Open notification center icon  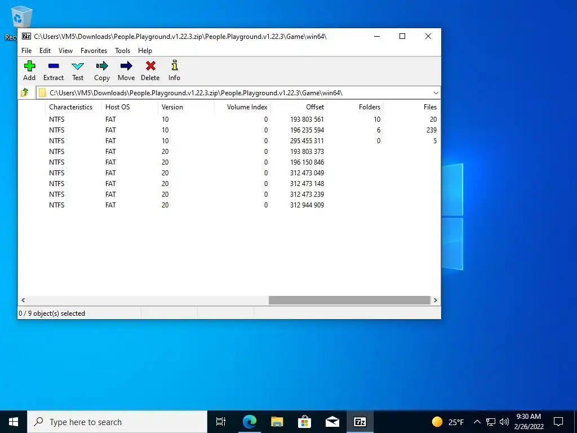point(558,422)
